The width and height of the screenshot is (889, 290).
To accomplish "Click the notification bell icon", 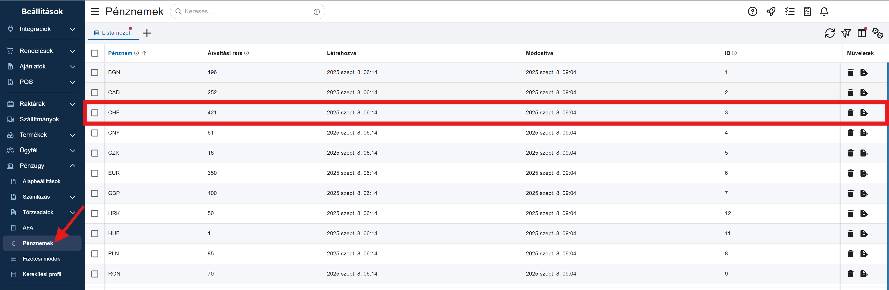I will tap(824, 11).
